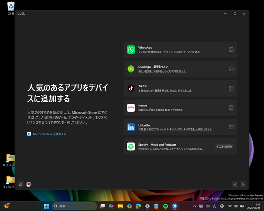
Task: Click the home icon at bottom left
Action: (21, 184)
